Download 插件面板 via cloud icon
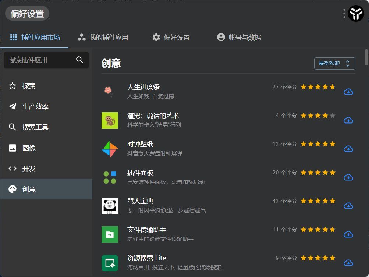The width and height of the screenshot is (369, 277). click(348, 177)
